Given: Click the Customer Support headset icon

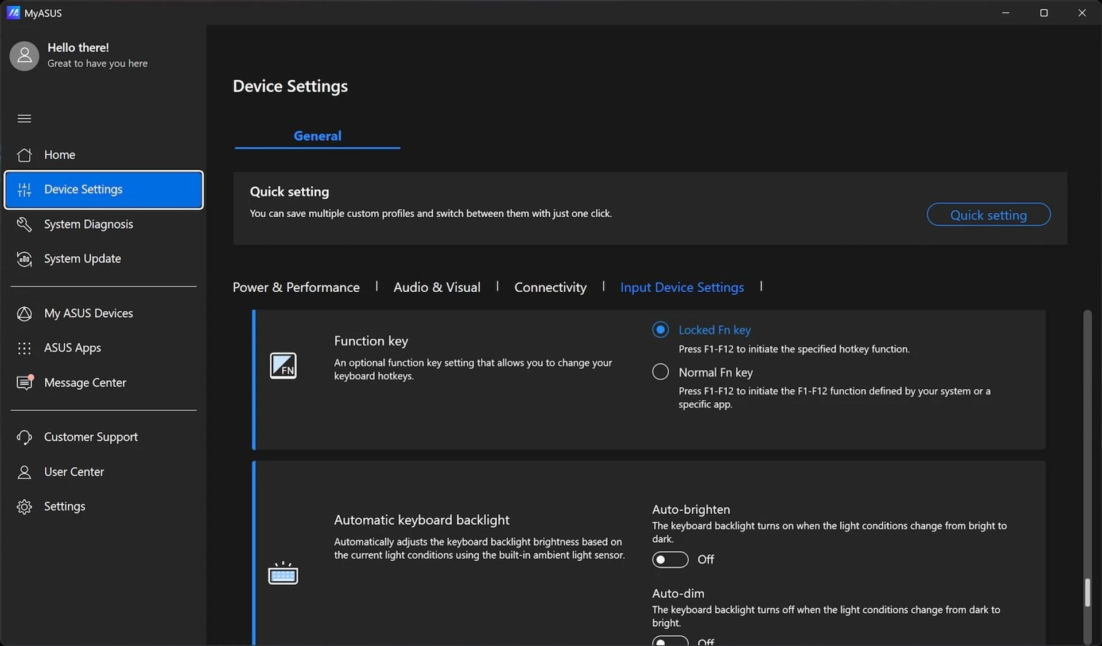Looking at the screenshot, I should pos(24,437).
